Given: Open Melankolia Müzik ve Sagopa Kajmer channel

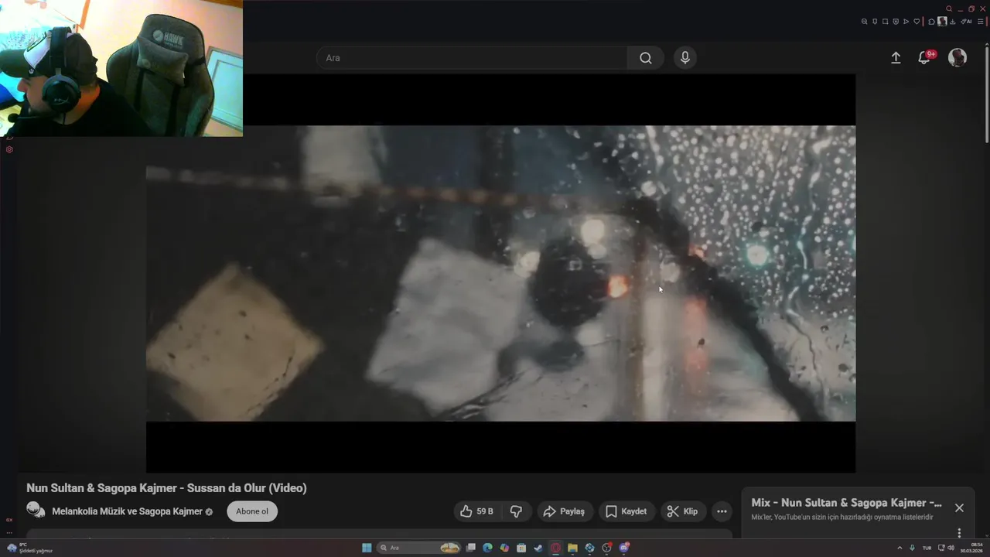Looking at the screenshot, I should click(x=127, y=511).
